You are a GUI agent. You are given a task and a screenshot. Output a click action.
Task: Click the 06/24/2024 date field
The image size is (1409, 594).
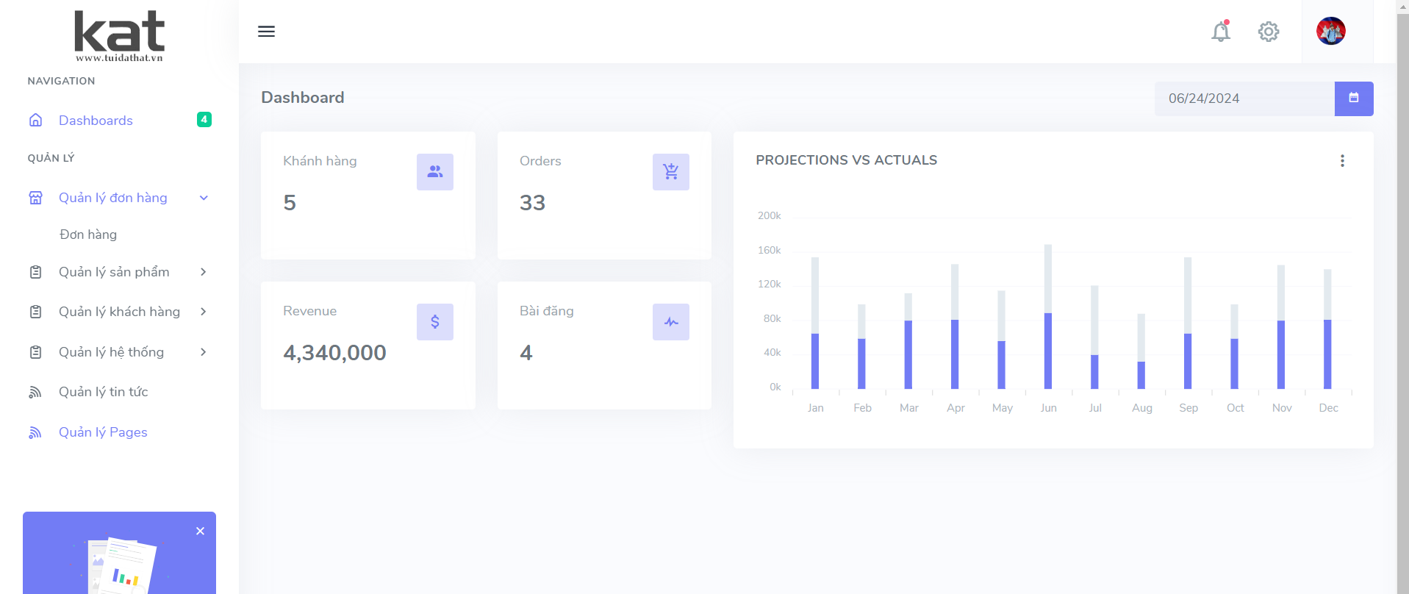click(x=1244, y=99)
